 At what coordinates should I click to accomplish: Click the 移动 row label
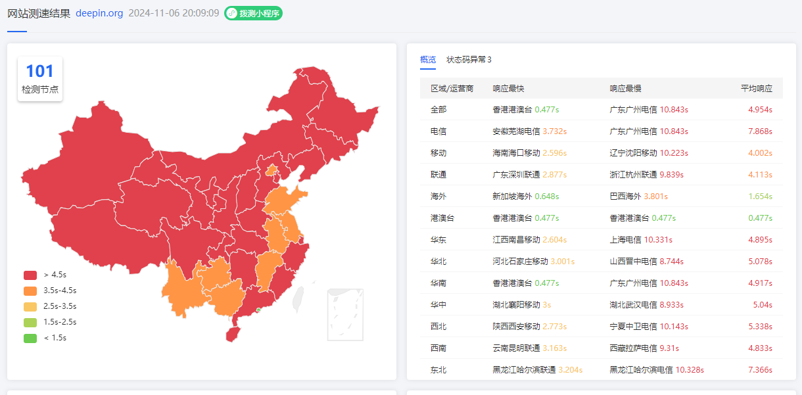pyautogui.click(x=438, y=153)
